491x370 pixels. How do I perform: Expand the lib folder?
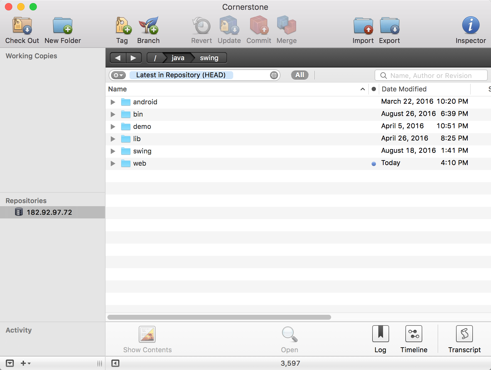pos(113,139)
